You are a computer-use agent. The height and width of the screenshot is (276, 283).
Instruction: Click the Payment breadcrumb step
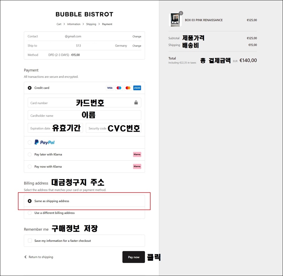[107, 24]
